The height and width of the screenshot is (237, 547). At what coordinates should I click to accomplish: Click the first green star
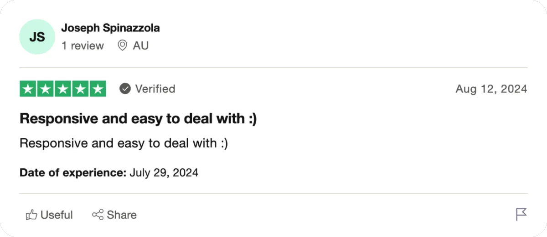point(28,89)
